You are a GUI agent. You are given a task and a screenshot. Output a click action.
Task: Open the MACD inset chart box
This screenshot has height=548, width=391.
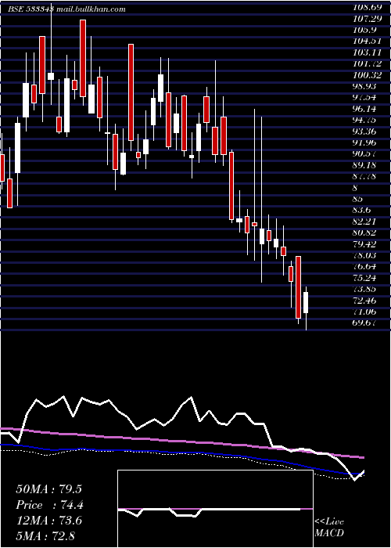215,509
